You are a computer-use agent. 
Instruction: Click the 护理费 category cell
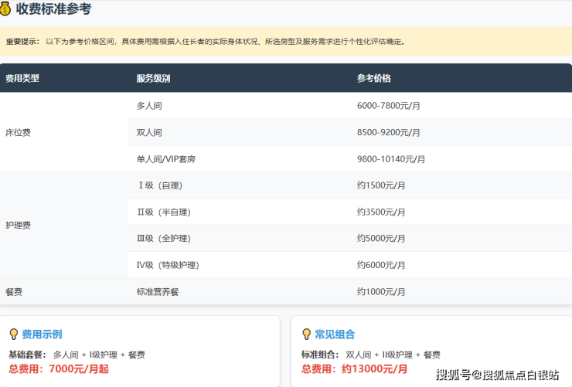18,225
